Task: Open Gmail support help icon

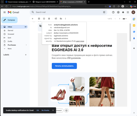Action: click(113, 12)
